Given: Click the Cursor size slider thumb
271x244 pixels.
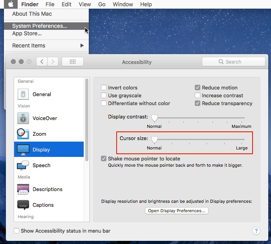Looking at the screenshot, I should point(154,140).
